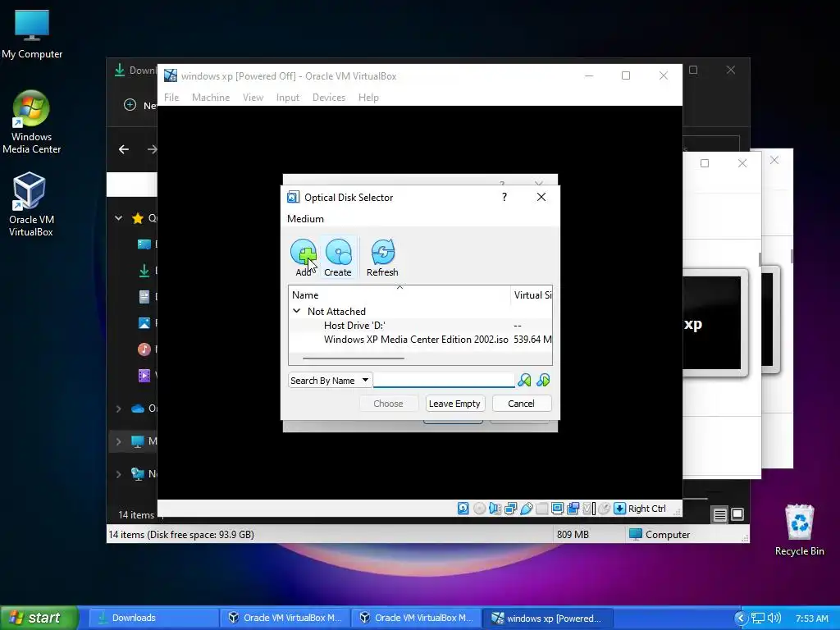
Task: Select Oracle VM VirtualBox desktop shortcut
Action: point(30,204)
